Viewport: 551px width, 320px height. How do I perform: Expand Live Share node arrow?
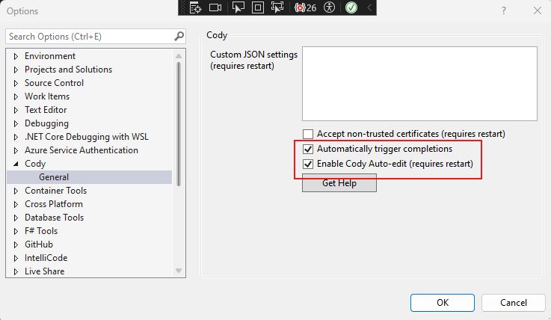click(16, 271)
